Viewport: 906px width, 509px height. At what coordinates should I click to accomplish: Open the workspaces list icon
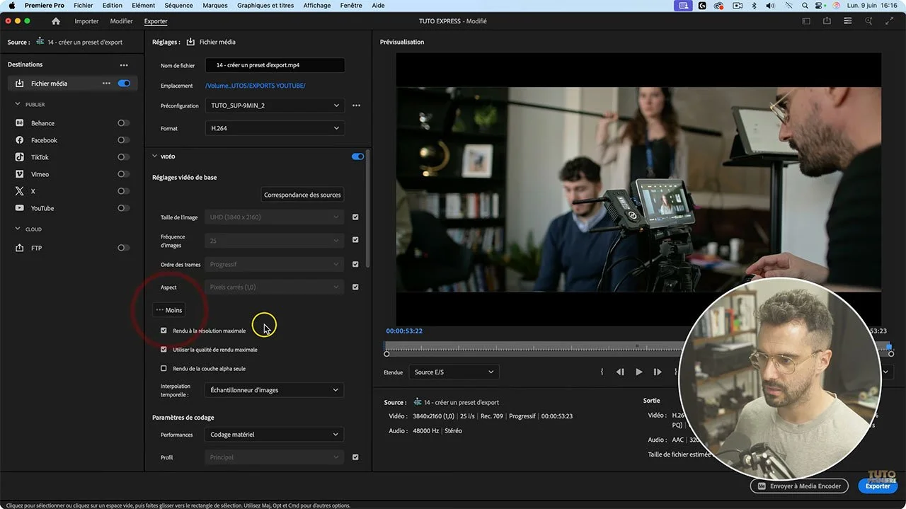coord(847,21)
